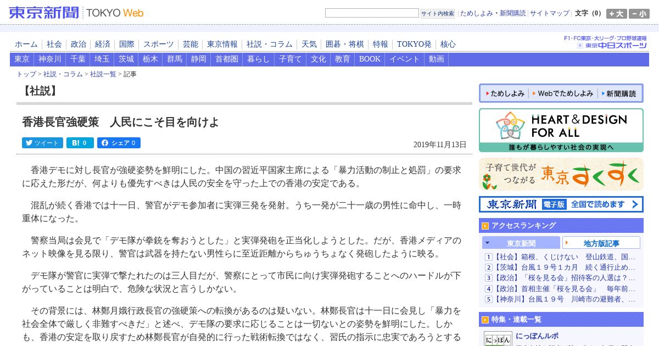Share article on Facebook シェア button

(119, 143)
